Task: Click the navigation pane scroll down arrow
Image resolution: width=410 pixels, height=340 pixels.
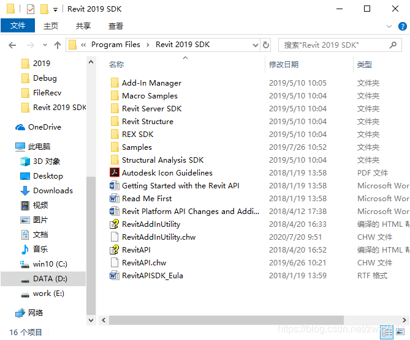Action: click(x=91, y=320)
